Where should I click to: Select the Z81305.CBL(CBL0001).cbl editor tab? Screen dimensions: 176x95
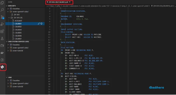(58, 2)
